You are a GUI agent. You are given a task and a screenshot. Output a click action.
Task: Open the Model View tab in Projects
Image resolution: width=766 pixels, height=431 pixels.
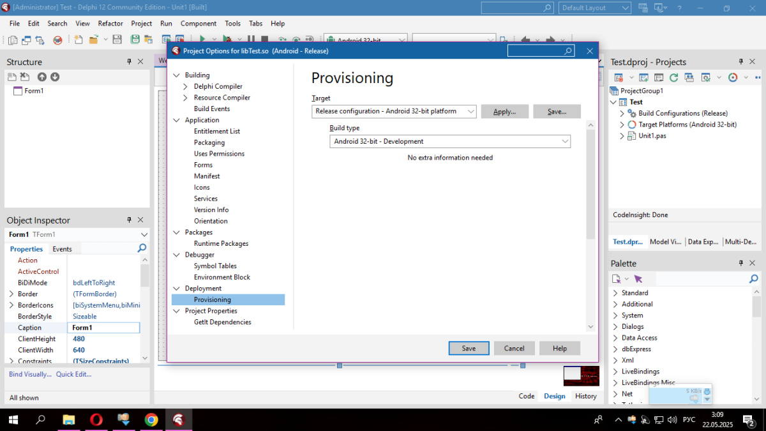[x=665, y=242]
